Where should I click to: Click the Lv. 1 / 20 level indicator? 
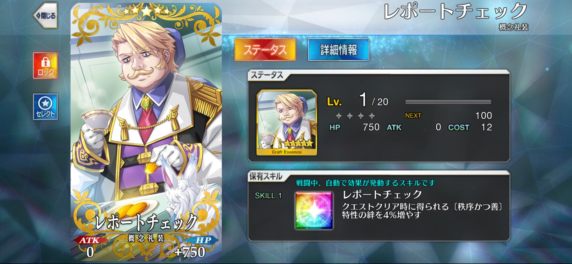[x=357, y=100]
